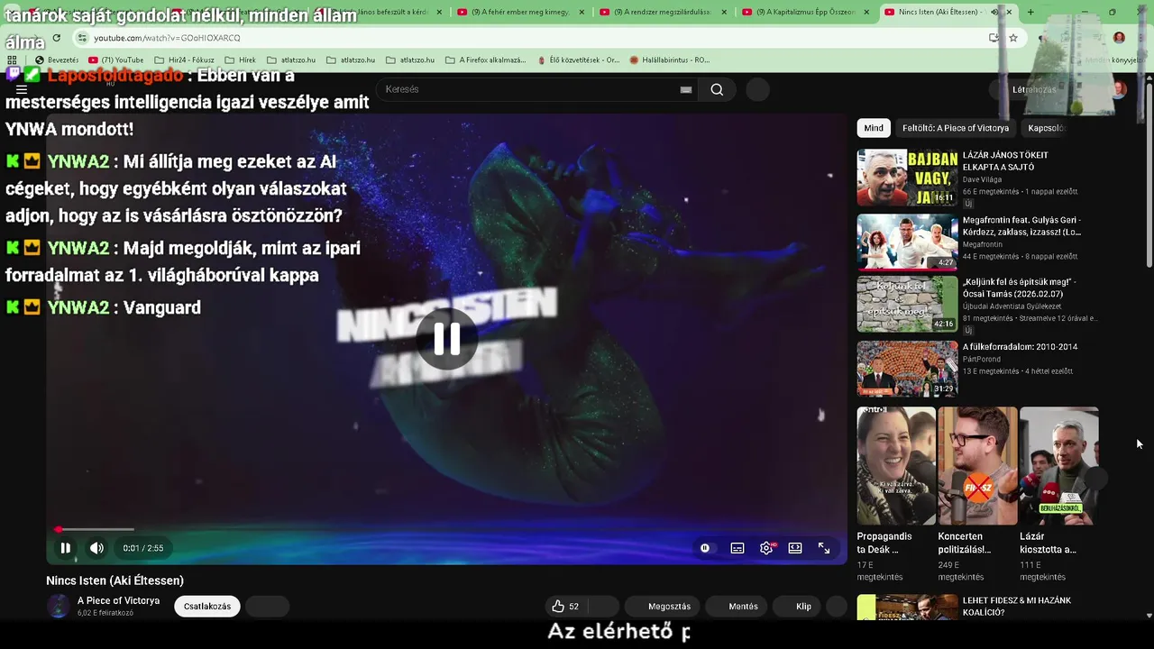
Task: Open a new browser tab with the plus button
Action: coord(1030,12)
